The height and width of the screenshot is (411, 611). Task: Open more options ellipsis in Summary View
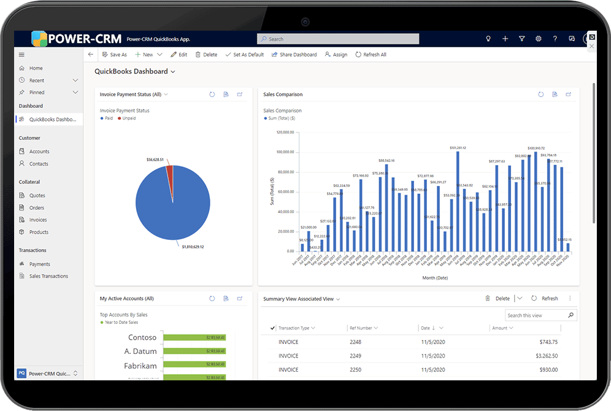point(570,298)
